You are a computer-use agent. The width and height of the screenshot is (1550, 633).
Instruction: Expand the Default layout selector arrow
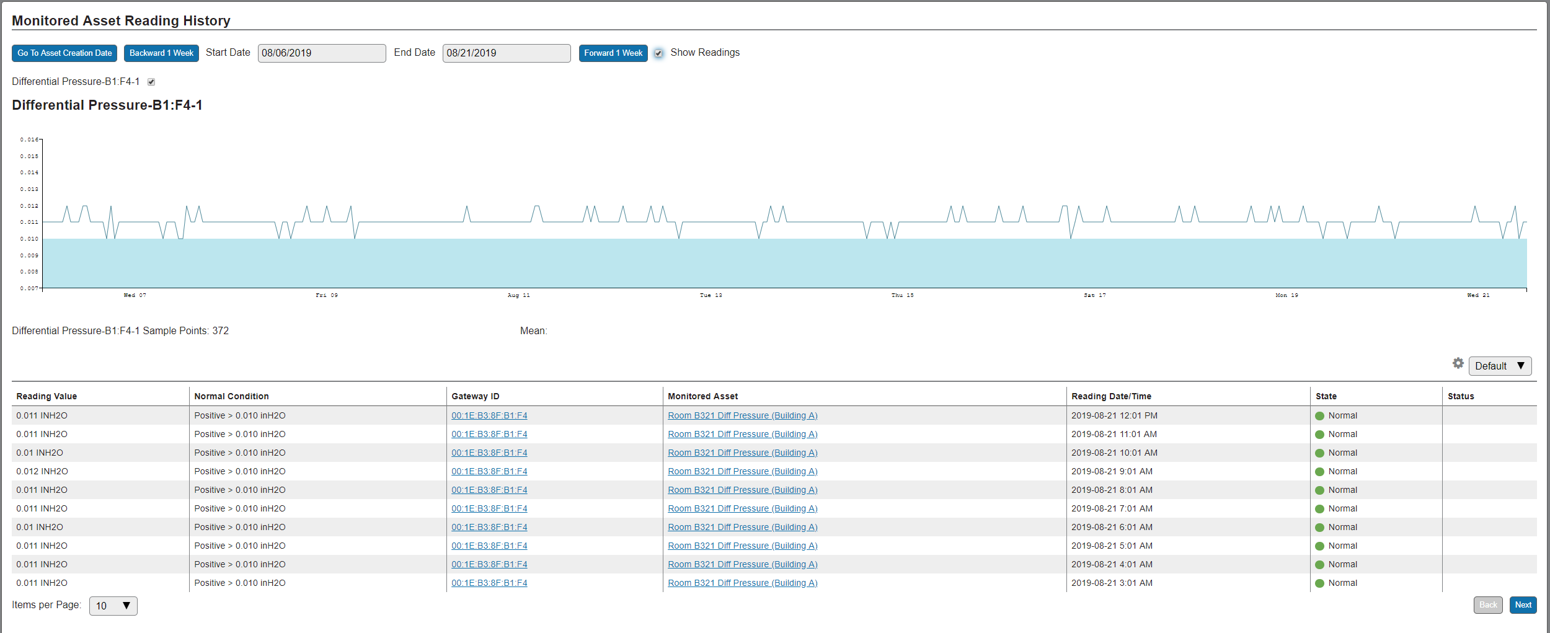coord(1520,365)
